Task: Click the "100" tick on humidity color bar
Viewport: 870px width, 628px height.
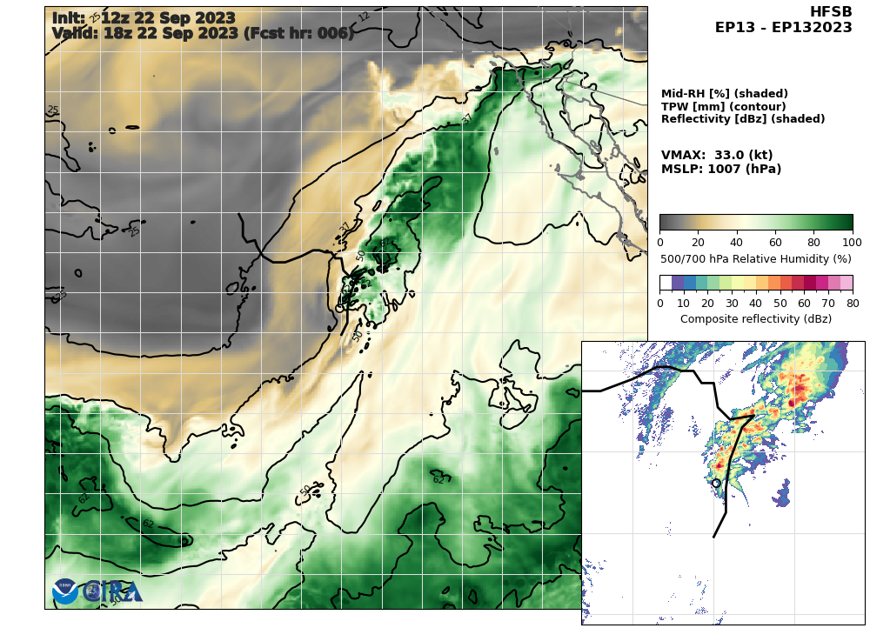Action: click(x=852, y=243)
